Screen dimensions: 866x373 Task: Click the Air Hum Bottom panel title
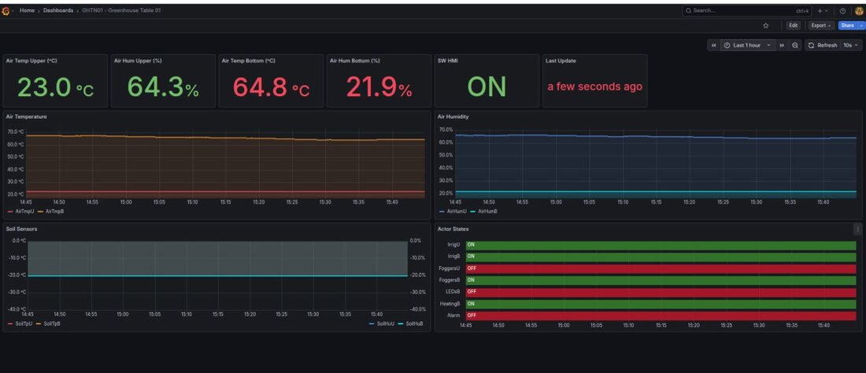354,61
